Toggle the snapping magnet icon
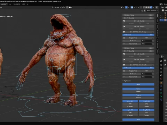This screenshot has width=167, height=125. [x=67, y=7]
